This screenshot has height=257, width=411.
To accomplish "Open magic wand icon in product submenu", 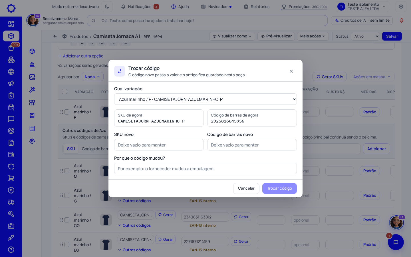I will click(x=32, y=90).
